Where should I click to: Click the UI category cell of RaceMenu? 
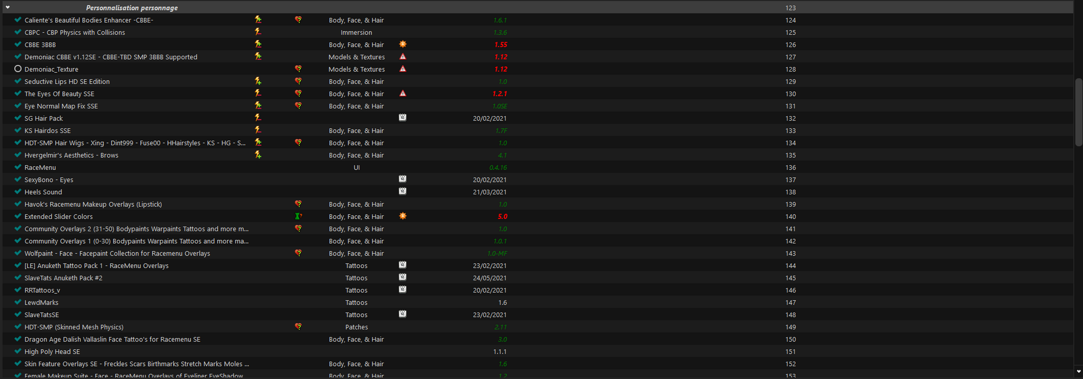coord(356,168)
